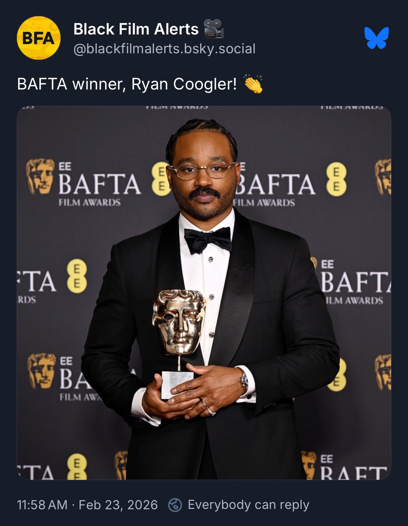408x526 pixels.
Task: Click the silver wristwatch in the photo
Action: 243,379
